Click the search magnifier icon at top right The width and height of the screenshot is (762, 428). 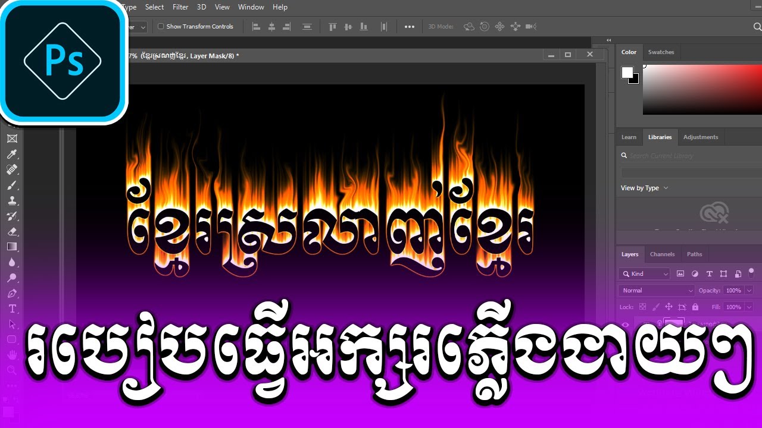757,27
